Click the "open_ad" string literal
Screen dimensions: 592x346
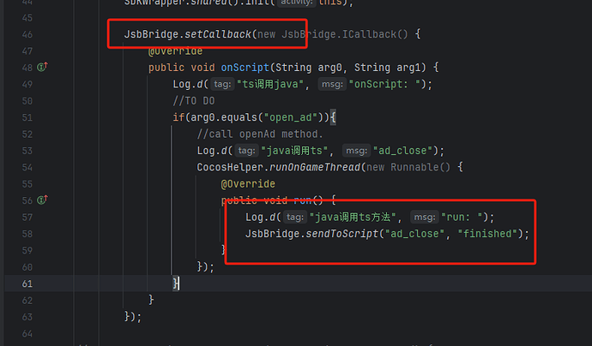[291, 117]
